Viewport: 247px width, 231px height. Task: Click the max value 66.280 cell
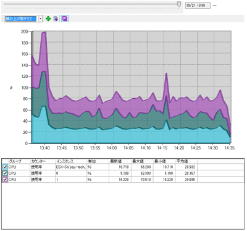pyautogui.click(x=142, y=167)
